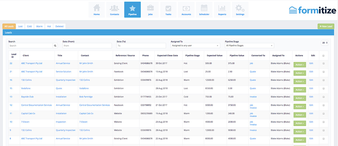Open the All Pipeline Stages dropdown
This screenshot has width=338, height=146.
pos(249,46)
